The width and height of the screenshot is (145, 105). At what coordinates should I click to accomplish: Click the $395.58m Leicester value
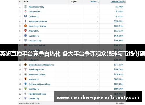click(119, 40)
